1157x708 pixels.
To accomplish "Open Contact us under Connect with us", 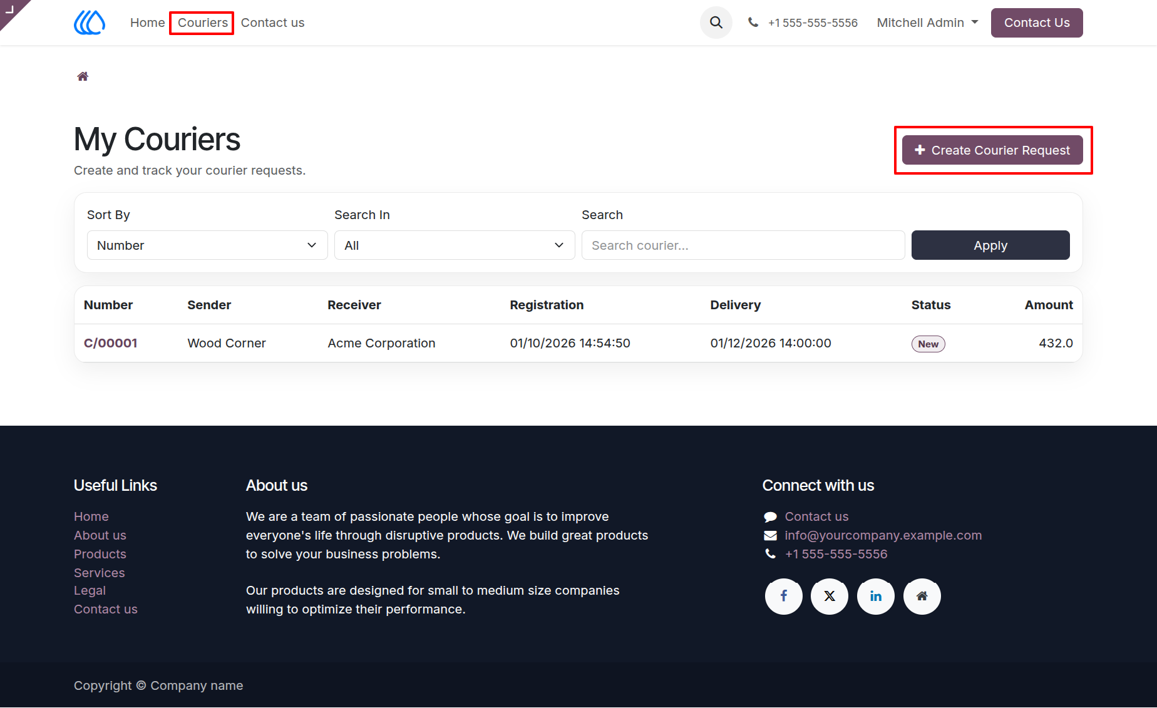I will click(x=816, y=516).
